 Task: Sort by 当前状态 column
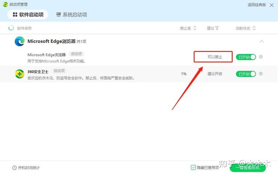[245, 28]
